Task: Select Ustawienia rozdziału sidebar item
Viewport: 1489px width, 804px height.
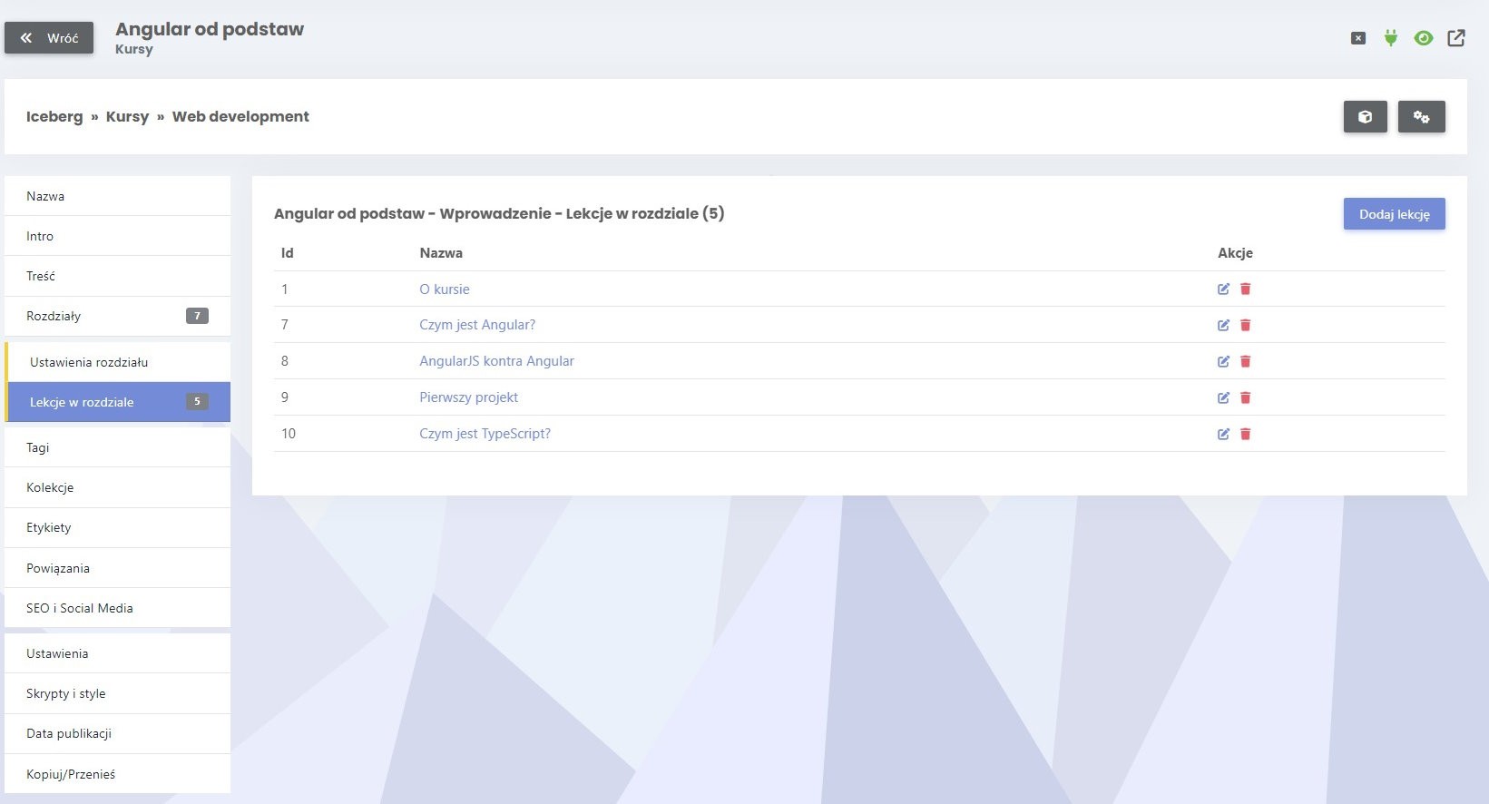Action: (119, 362)
